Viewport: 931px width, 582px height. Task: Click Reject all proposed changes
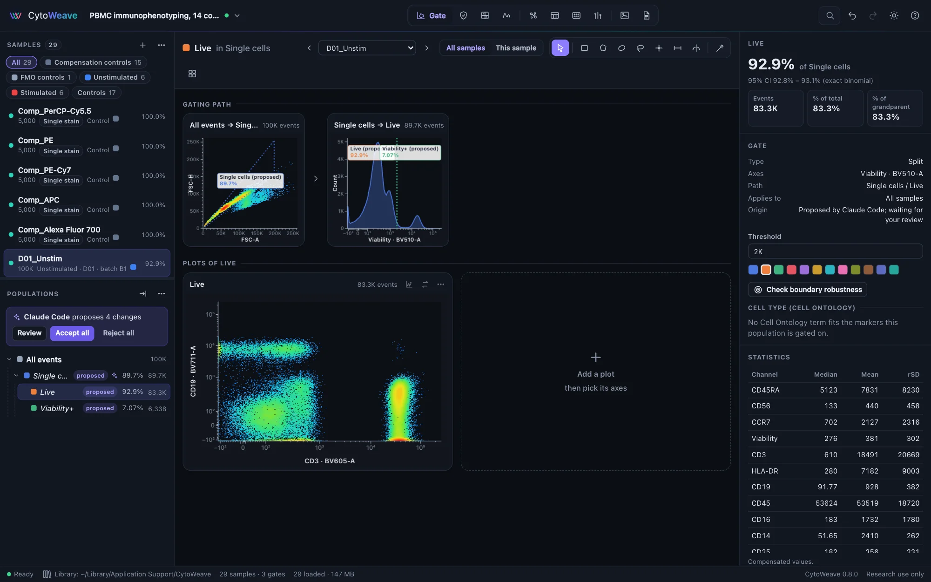(118, 333)
